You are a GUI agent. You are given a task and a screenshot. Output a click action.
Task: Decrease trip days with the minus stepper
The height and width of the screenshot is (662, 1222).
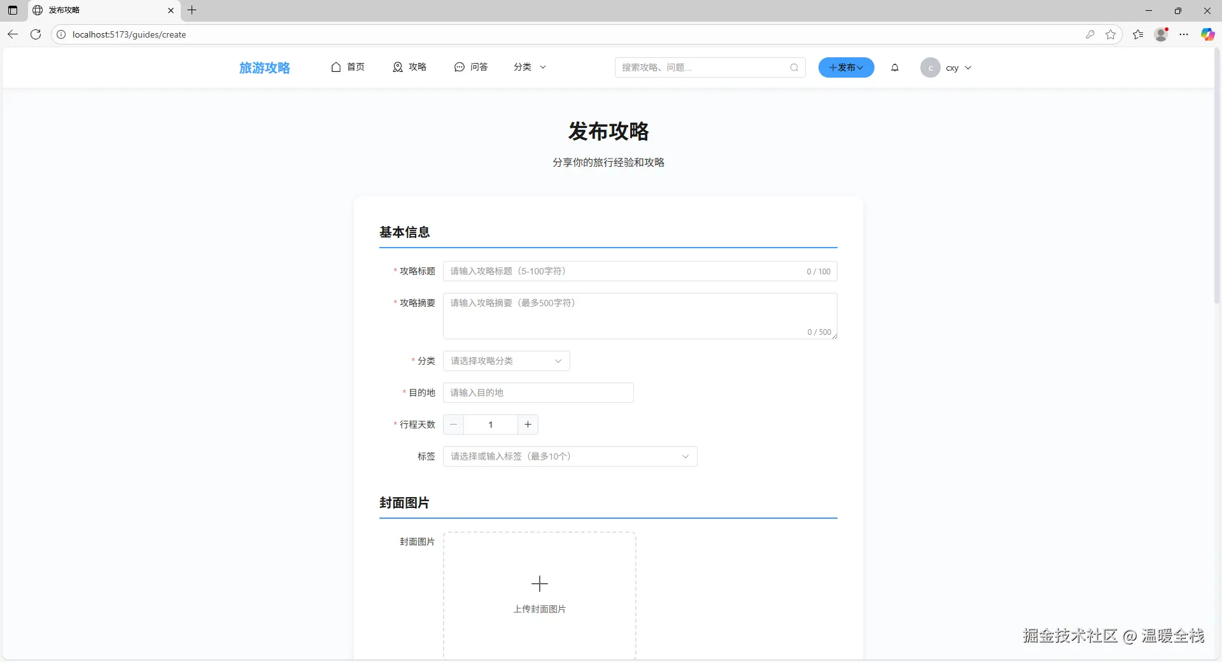coord(454,425)
